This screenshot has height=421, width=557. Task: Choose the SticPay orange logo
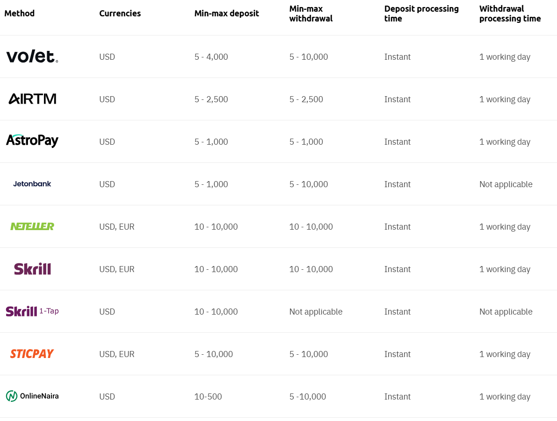click(x=32, y=354)
